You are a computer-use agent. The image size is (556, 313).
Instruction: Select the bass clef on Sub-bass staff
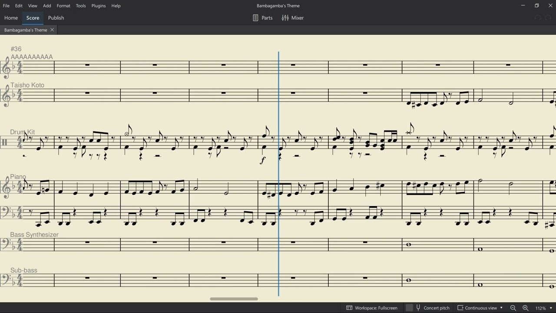[6, 280]
